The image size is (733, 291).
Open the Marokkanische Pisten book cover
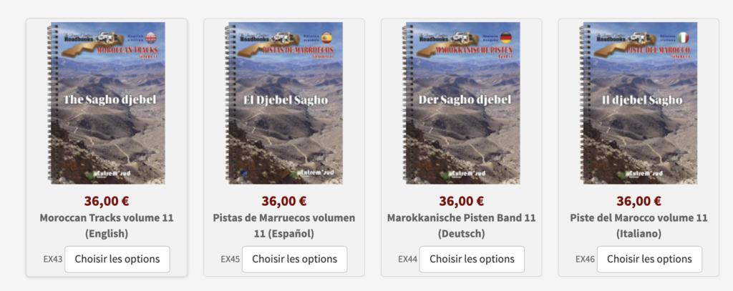click(x=462, y=103)
